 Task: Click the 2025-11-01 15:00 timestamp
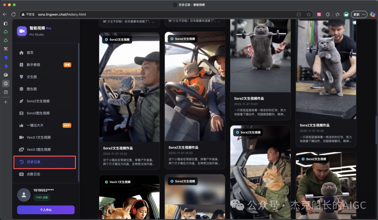tap(312, 131)
